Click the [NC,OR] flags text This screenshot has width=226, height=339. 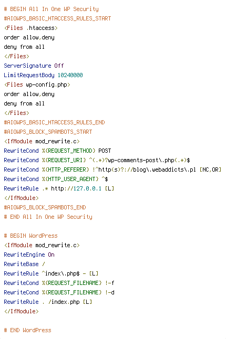pos(210,169)
